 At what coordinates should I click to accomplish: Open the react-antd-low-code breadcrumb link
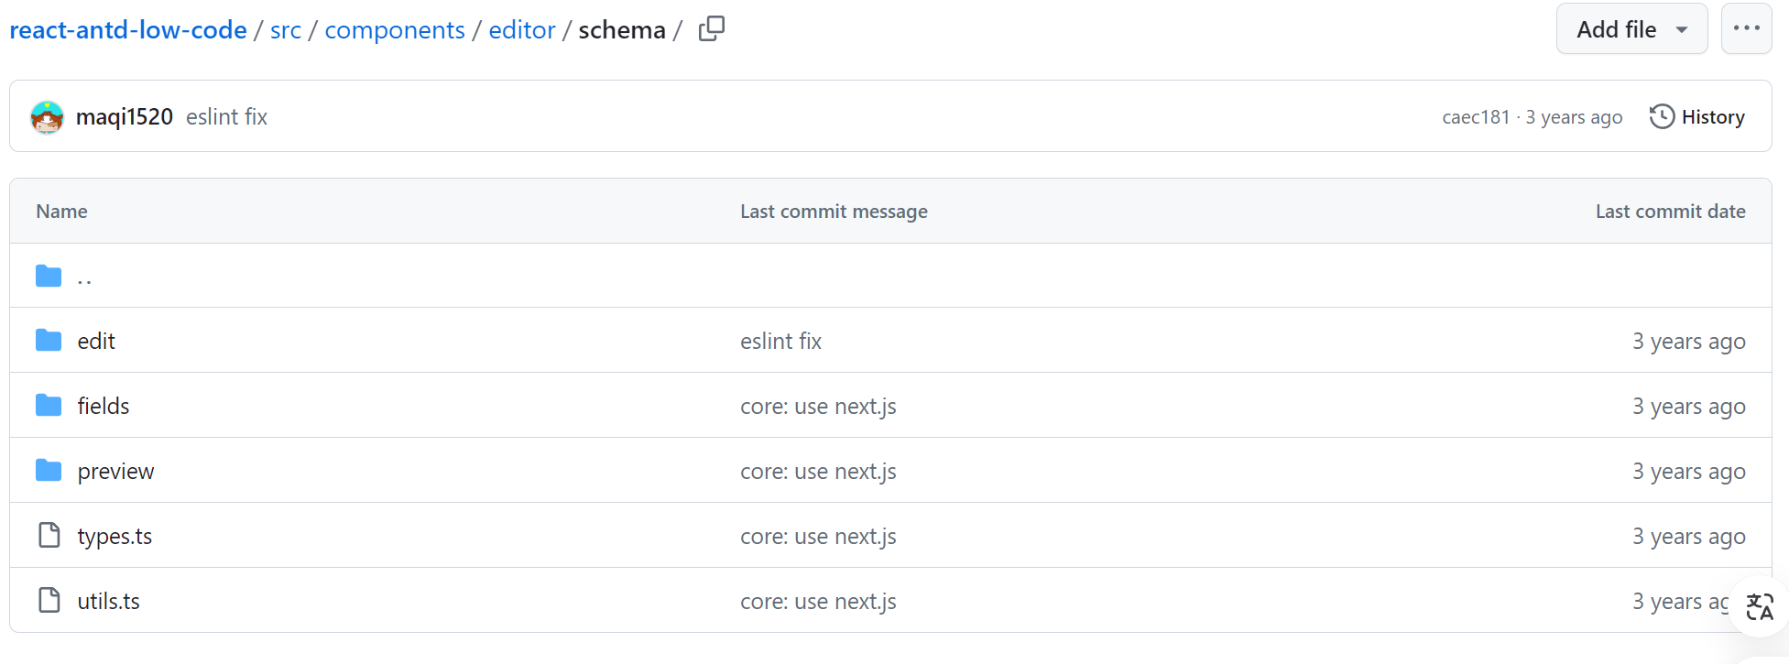(128, 30)
